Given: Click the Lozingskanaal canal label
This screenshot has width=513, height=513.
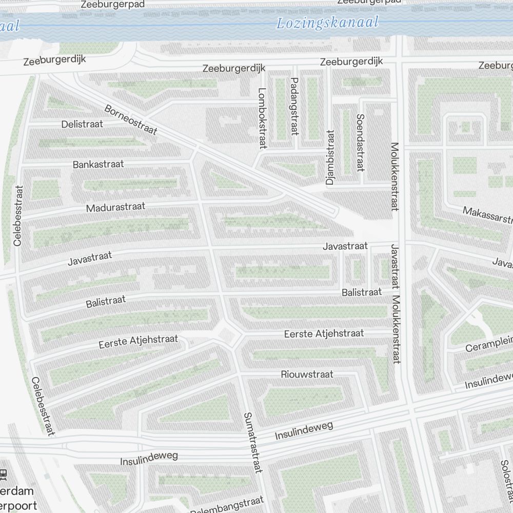Looking at the screenshot, I should (x=327, y=23).
